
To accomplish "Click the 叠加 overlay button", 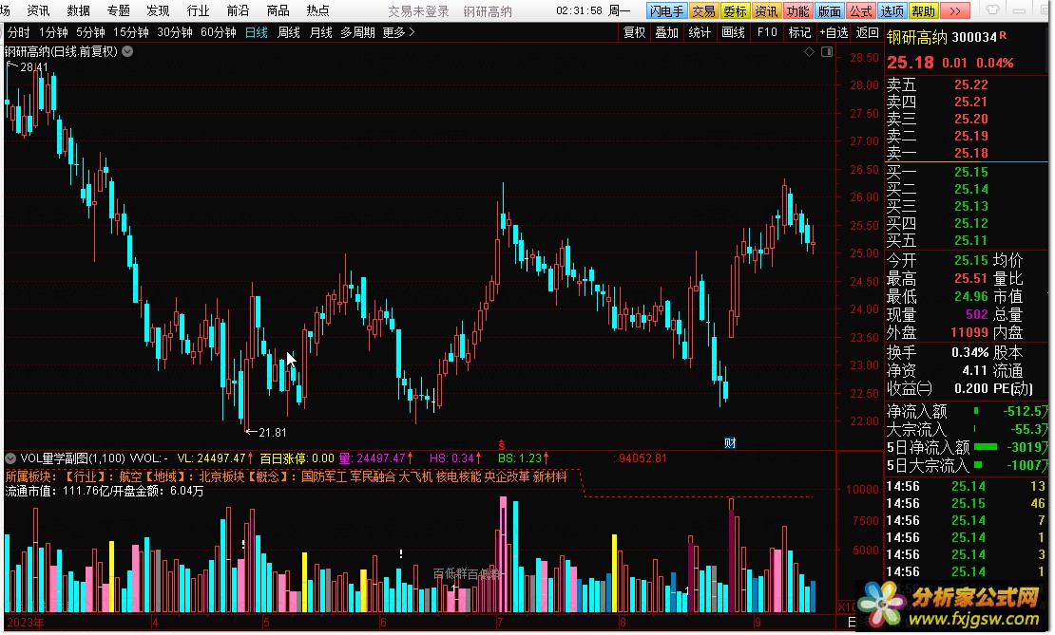I will 667,32.
